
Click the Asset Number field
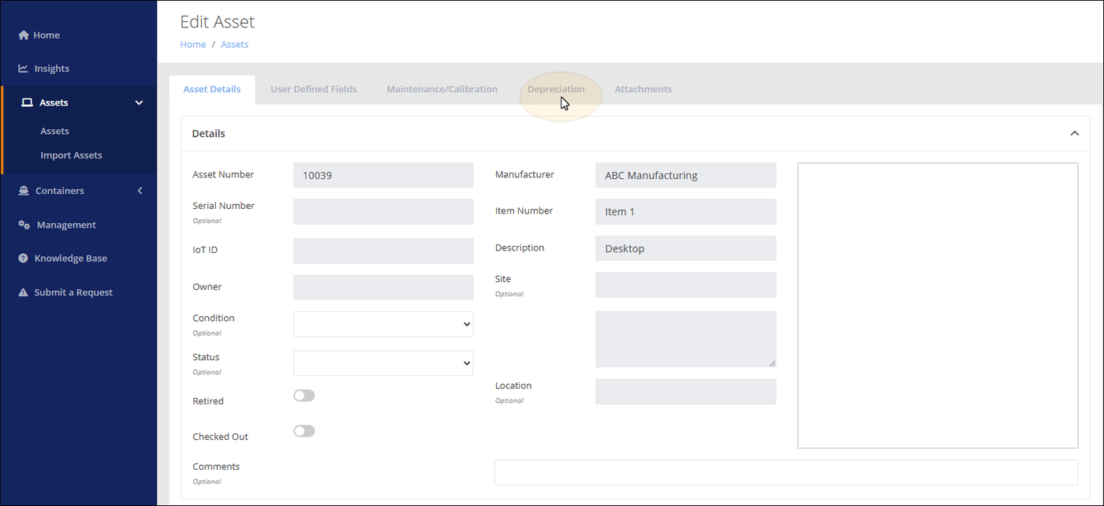pos(383,175)
